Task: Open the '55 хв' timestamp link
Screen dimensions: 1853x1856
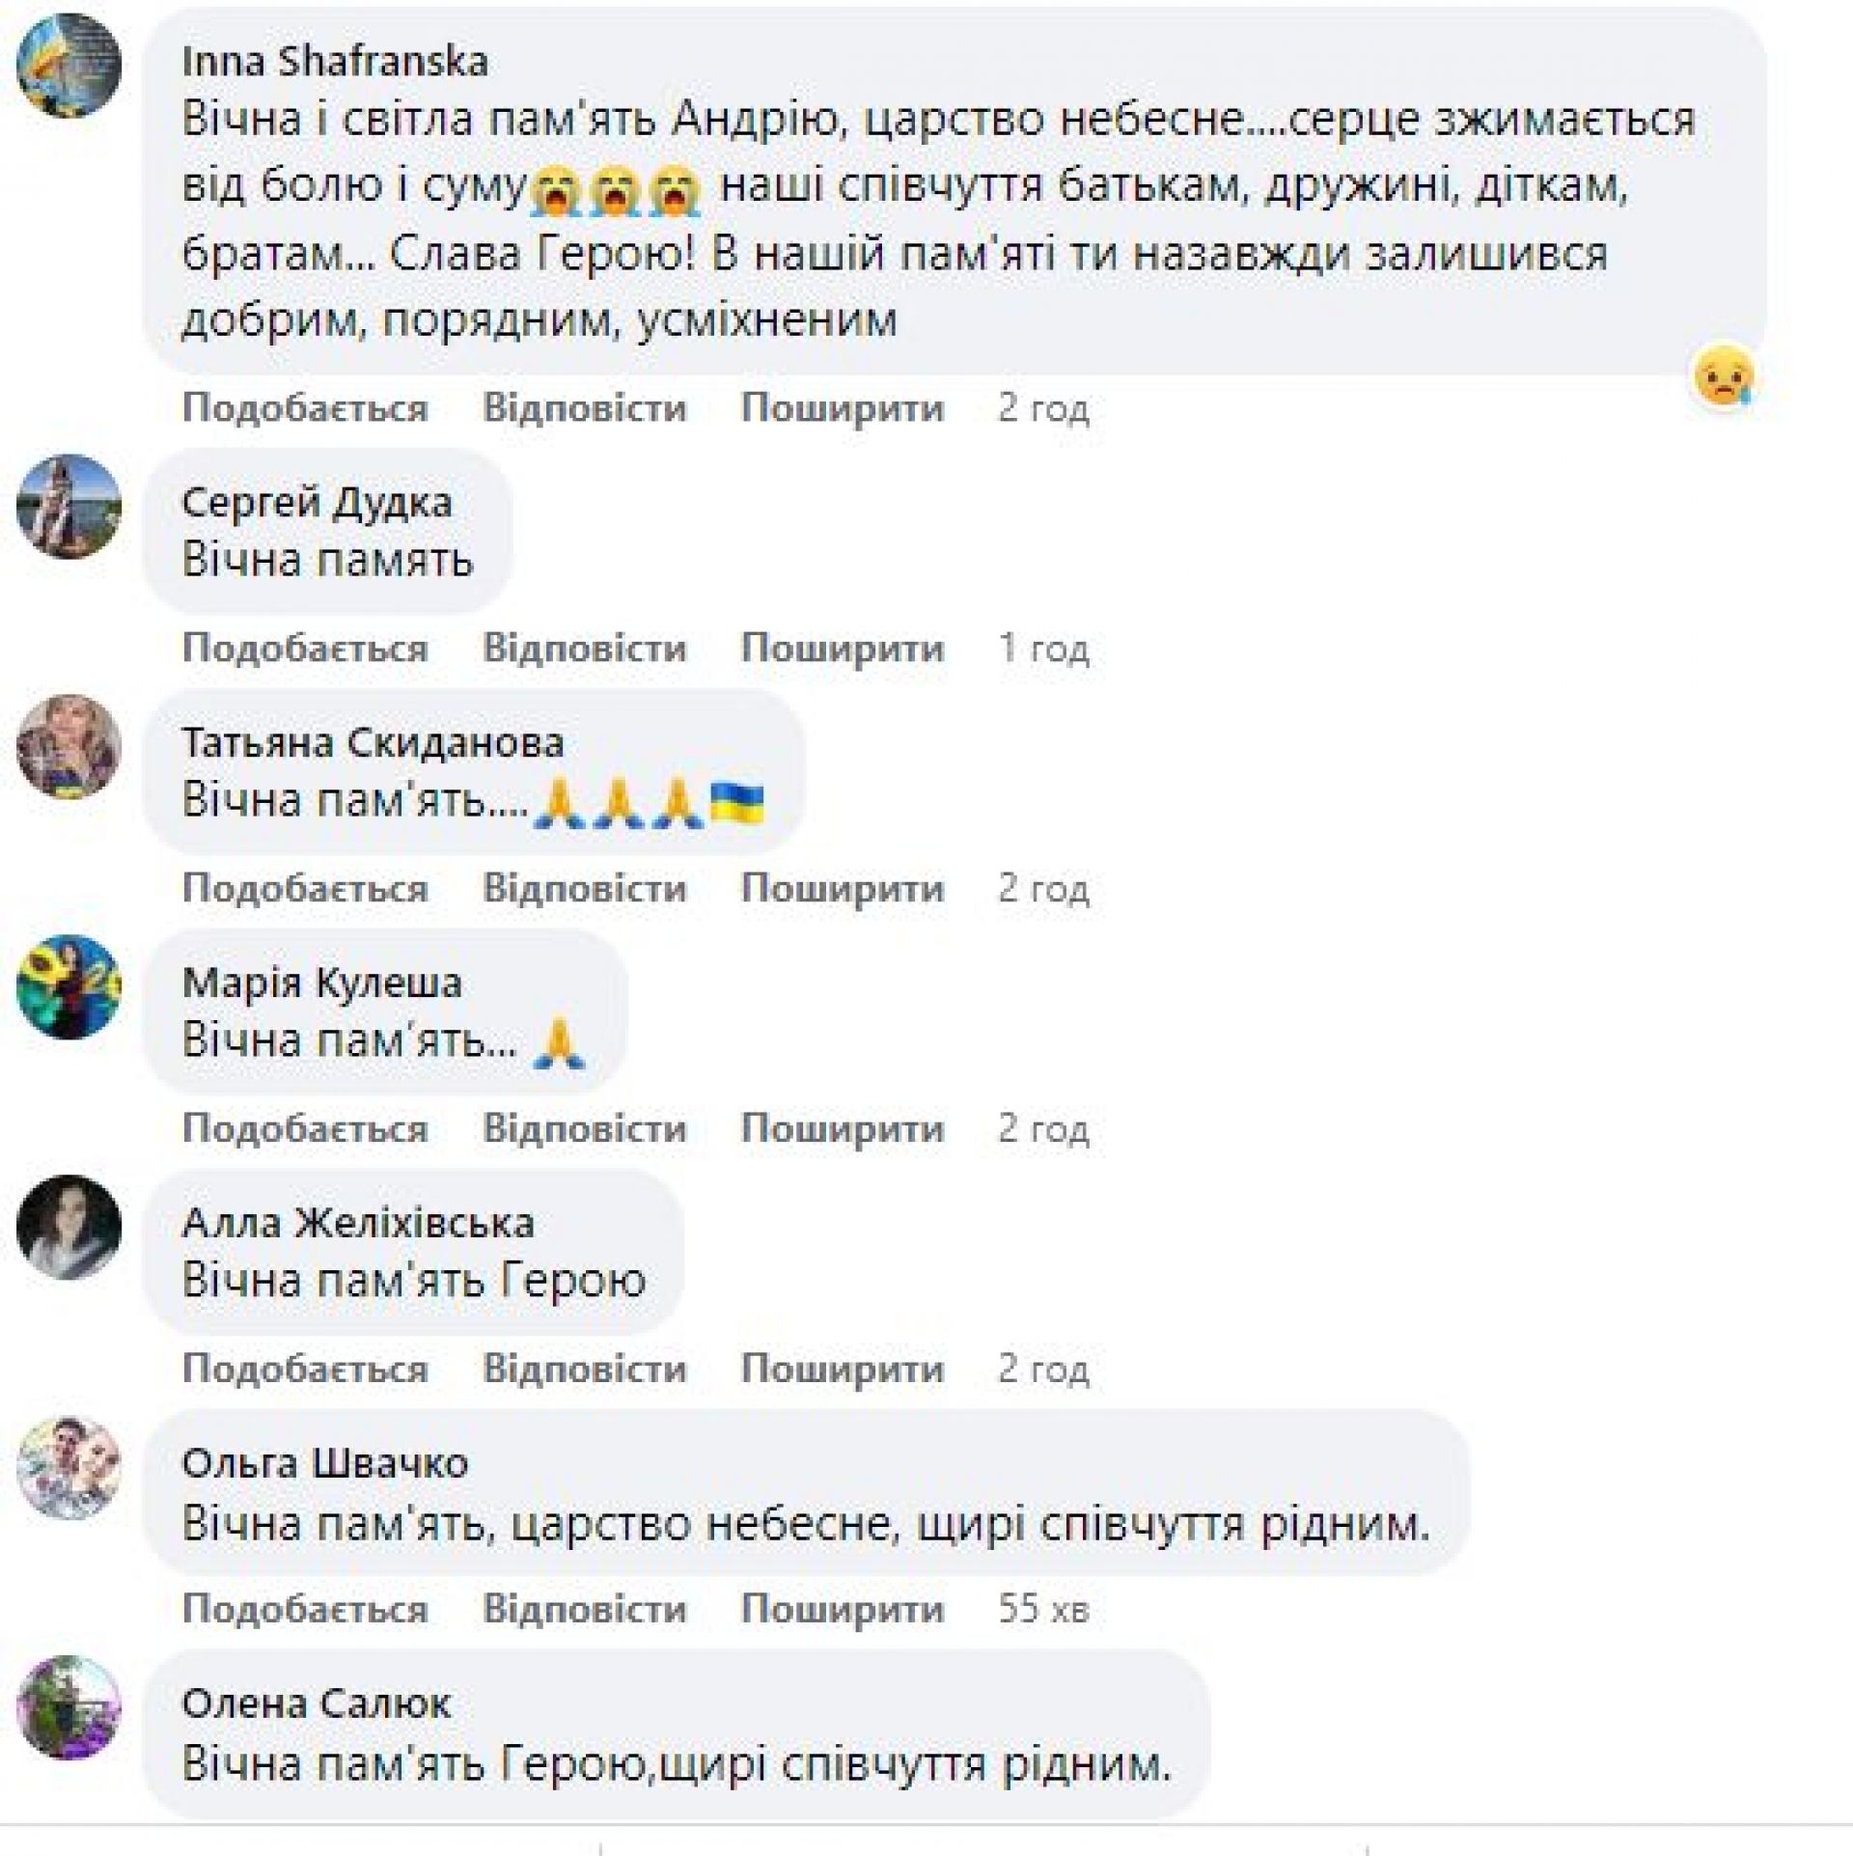Action: [1042, 1610]
